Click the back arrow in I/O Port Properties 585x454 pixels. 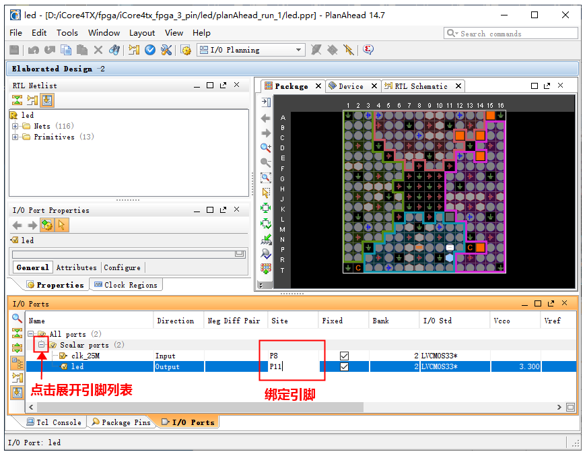[17, 226]
